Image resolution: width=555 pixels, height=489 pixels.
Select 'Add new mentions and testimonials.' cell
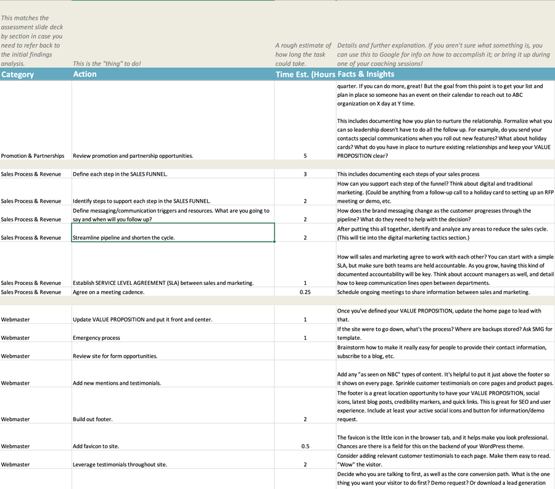point(173,374)
